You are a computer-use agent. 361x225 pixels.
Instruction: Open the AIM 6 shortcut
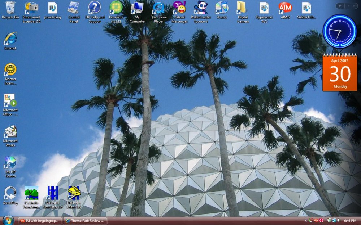(x=285, y=8)
